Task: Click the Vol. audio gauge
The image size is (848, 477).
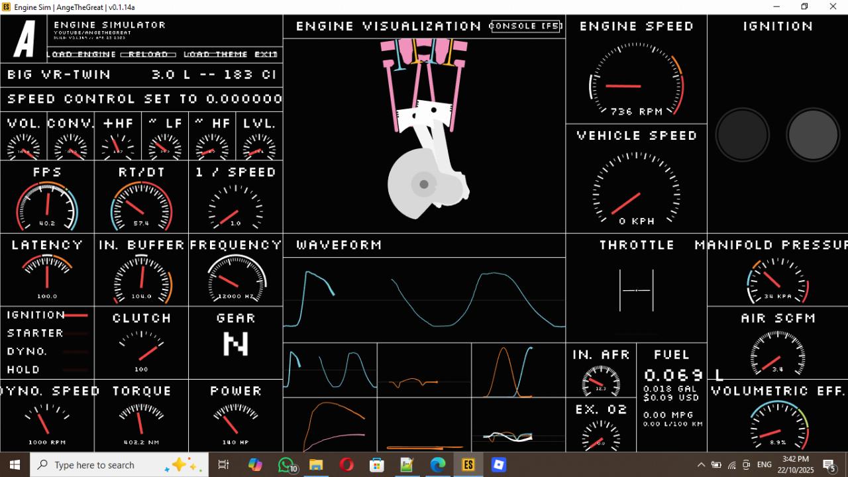Action: (24, 144)
